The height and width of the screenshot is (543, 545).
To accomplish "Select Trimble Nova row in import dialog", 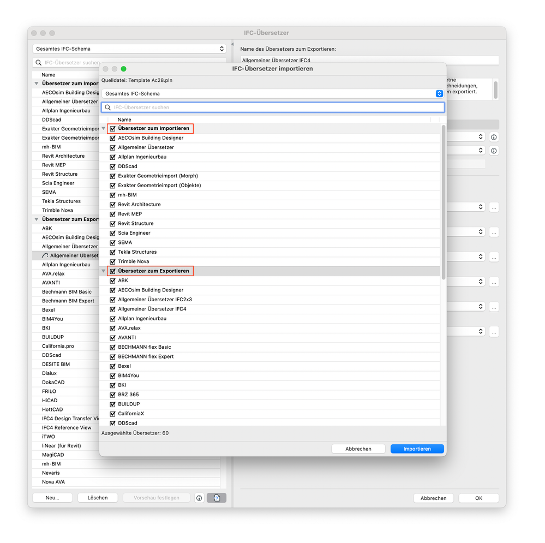I will 269,261.
